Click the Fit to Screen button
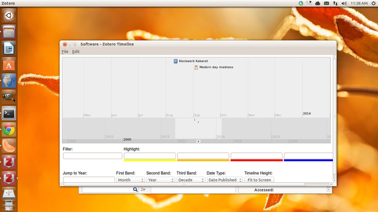 pos(259,180)
